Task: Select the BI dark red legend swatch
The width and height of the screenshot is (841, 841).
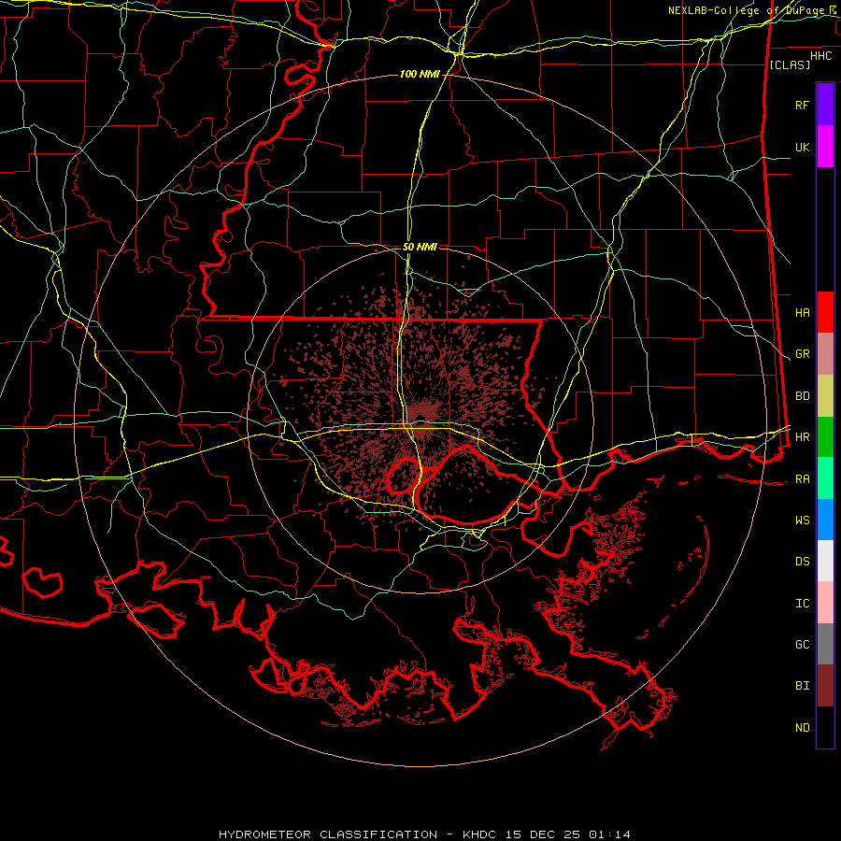Action: click(825, 686)
